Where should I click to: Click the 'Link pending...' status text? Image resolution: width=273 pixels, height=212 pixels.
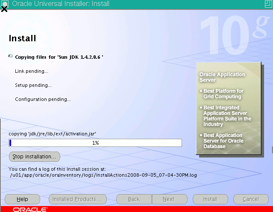(x=32, y=71)
